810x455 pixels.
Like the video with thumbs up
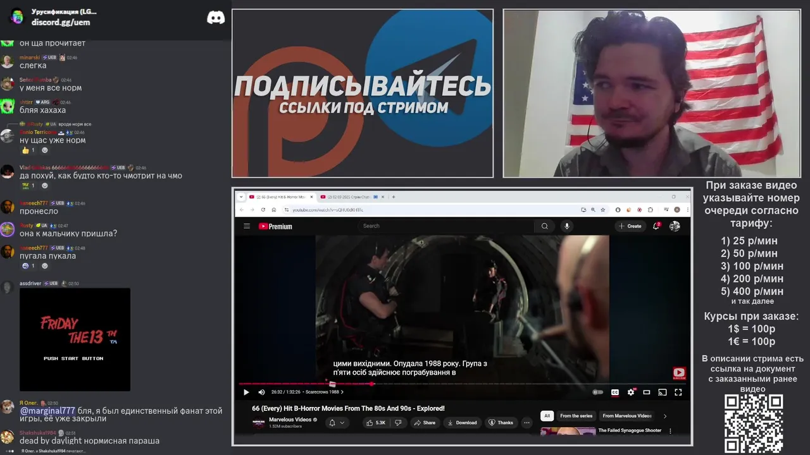tap(377, 423)
